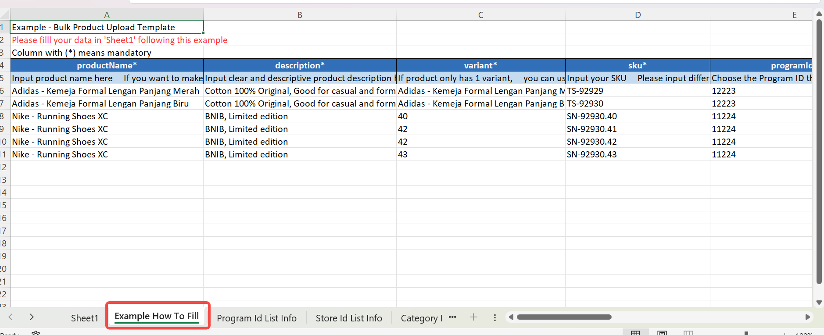This screenshot has height=335, width=824.
Task: Click the three-dot tab bar splitter handle
Action: click(x=495, y=317)
